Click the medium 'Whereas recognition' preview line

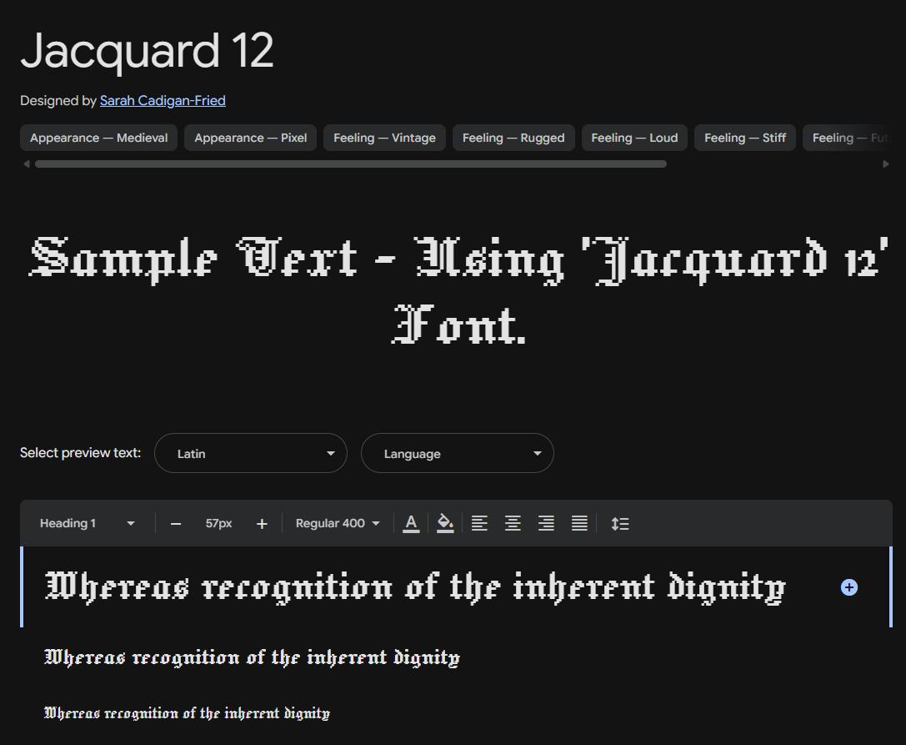pyautogui.click(x=252, y=657)
